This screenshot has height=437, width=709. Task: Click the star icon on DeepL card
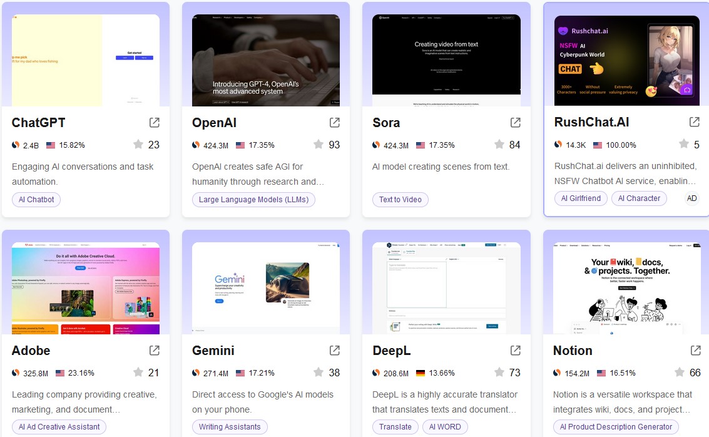coord(499,372)
